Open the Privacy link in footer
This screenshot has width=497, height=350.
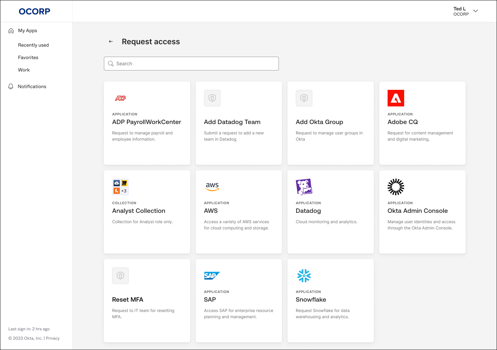53,338
